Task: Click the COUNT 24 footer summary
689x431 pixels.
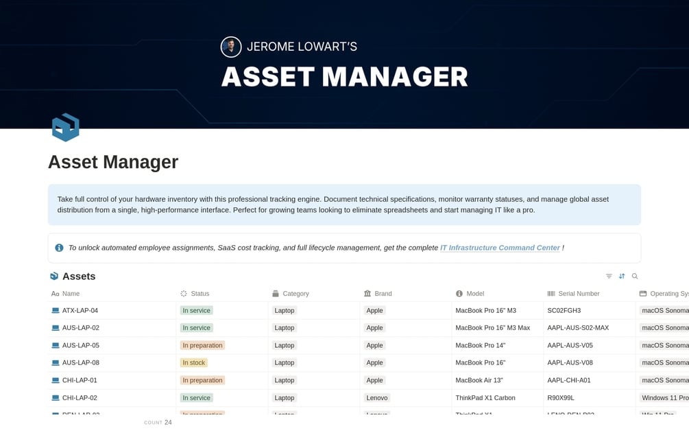Action: coord(158,422)
